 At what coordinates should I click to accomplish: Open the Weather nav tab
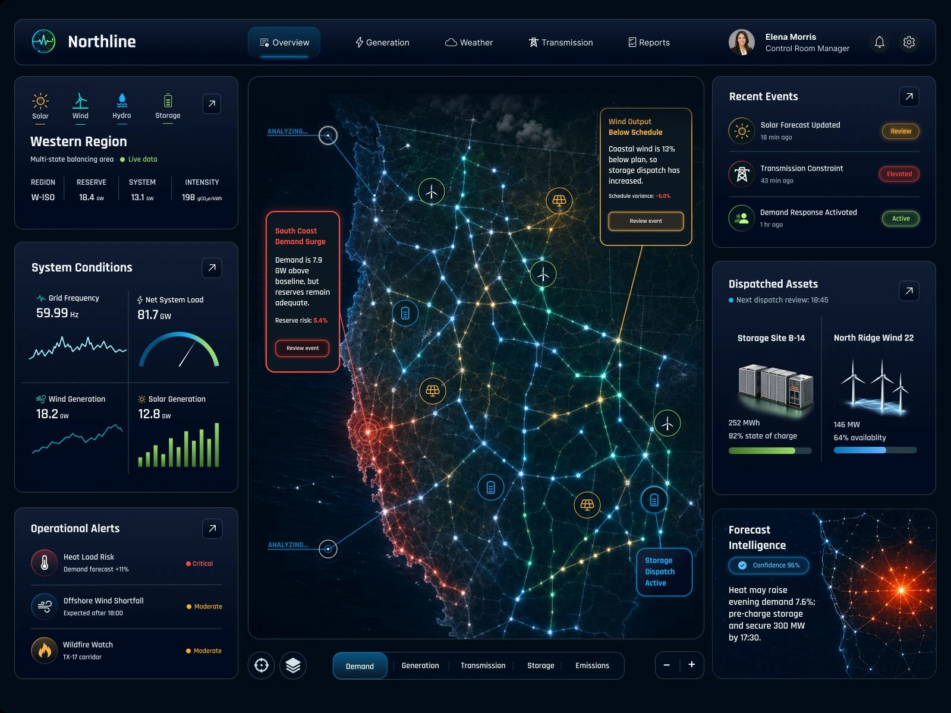point(469,42)
